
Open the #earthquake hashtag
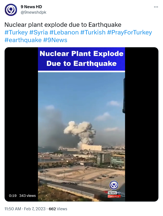23,40
